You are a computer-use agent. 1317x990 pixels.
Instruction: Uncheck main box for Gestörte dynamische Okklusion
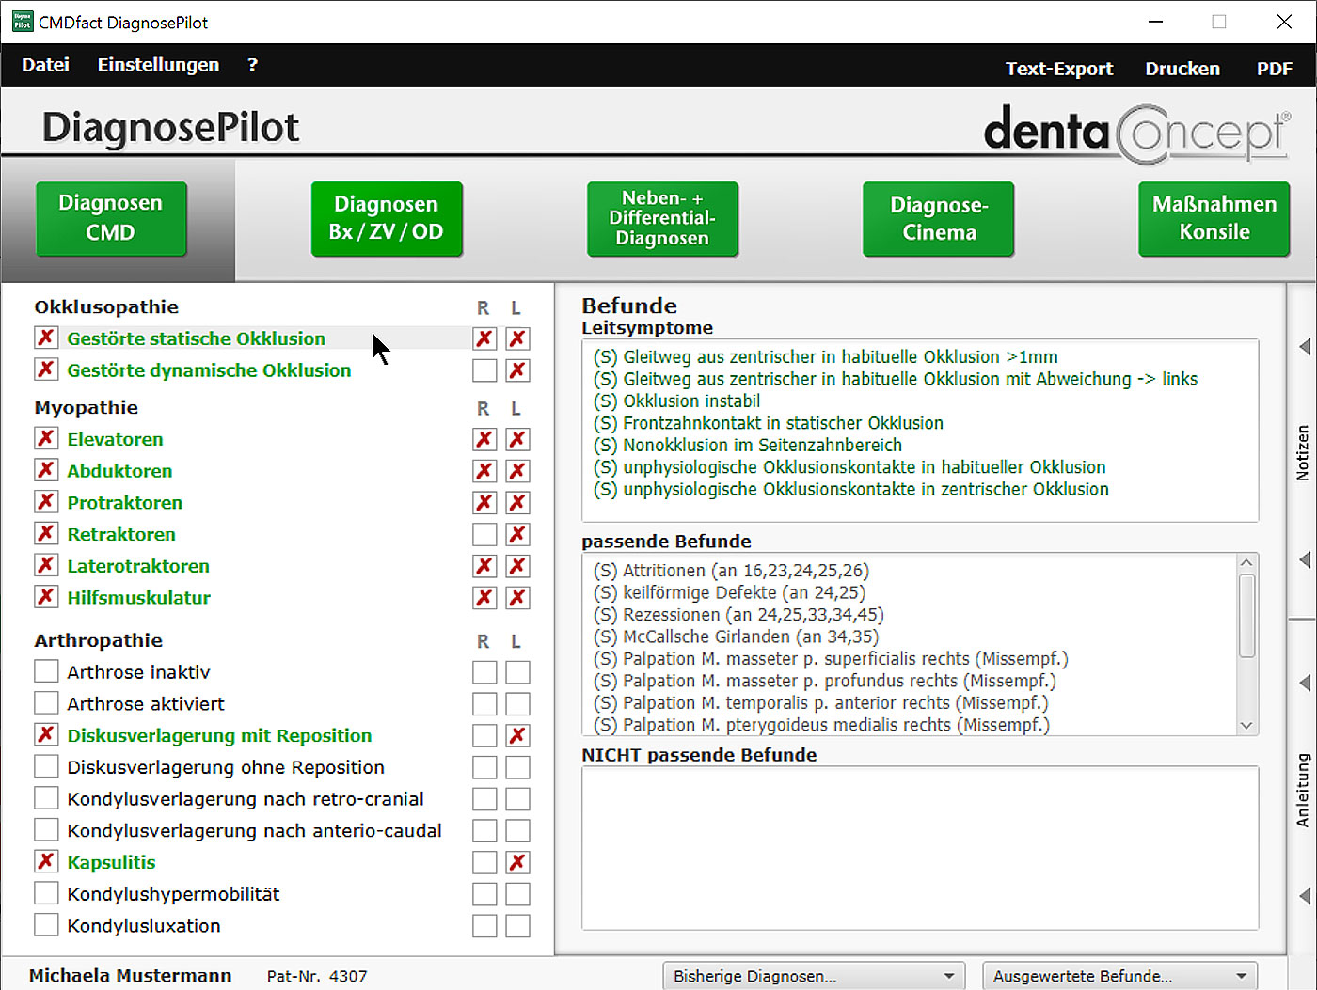[46, 369]
